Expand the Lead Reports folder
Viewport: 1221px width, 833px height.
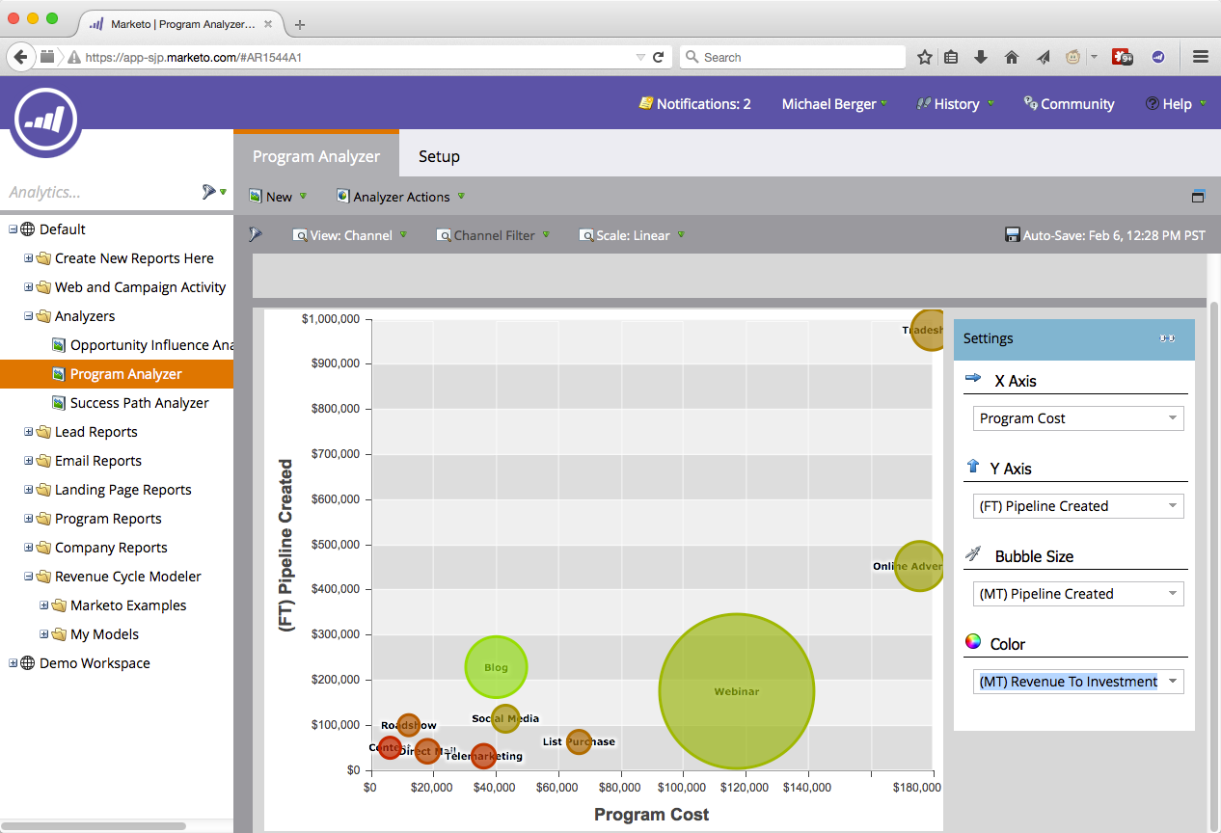[29, 432]
